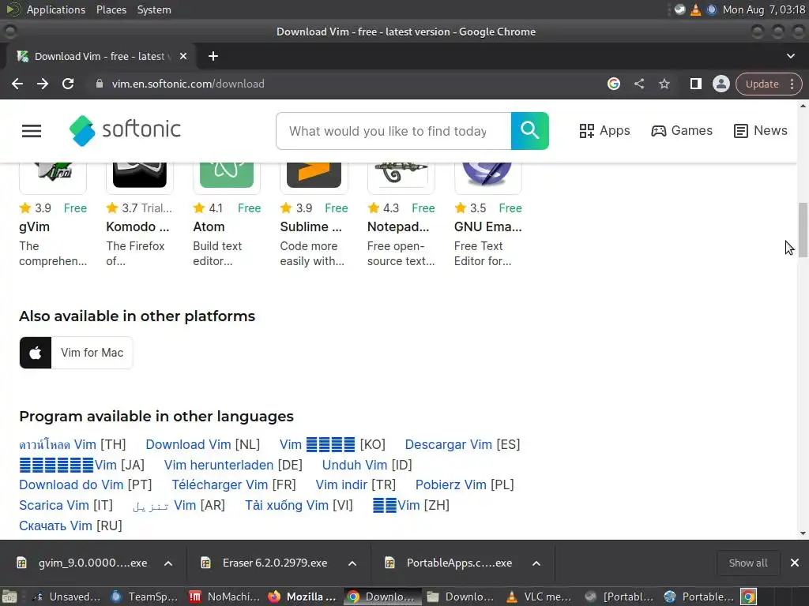Open the Notepad app title
The image size is (809, 606).
click(398, 226)
